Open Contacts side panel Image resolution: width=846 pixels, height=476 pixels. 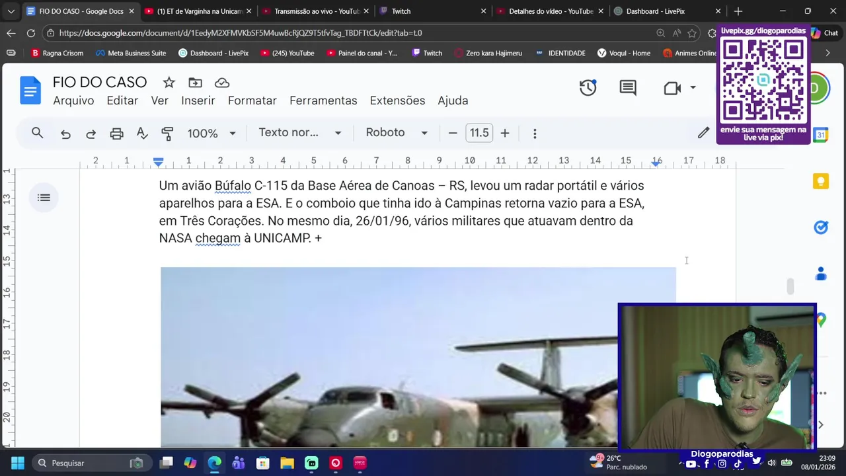pos(821,274)
